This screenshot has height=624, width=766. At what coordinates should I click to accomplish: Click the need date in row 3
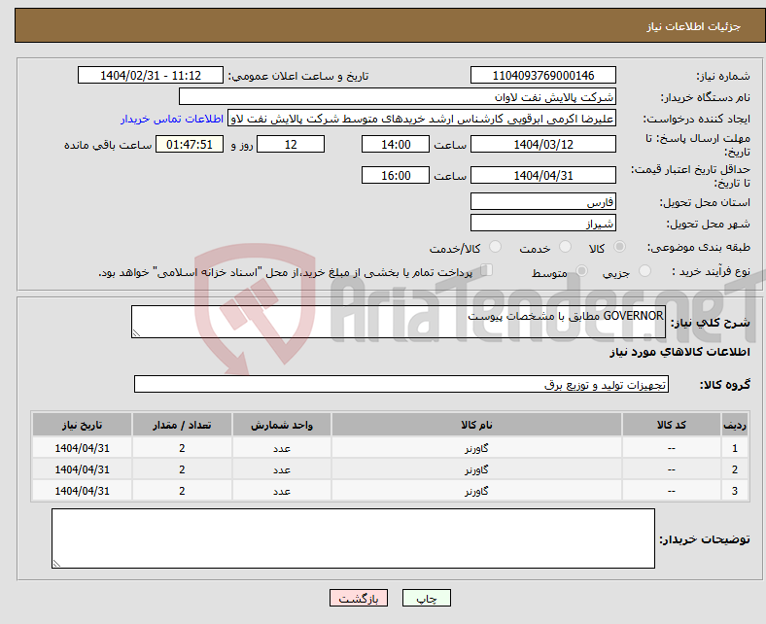tap(82, 491)
